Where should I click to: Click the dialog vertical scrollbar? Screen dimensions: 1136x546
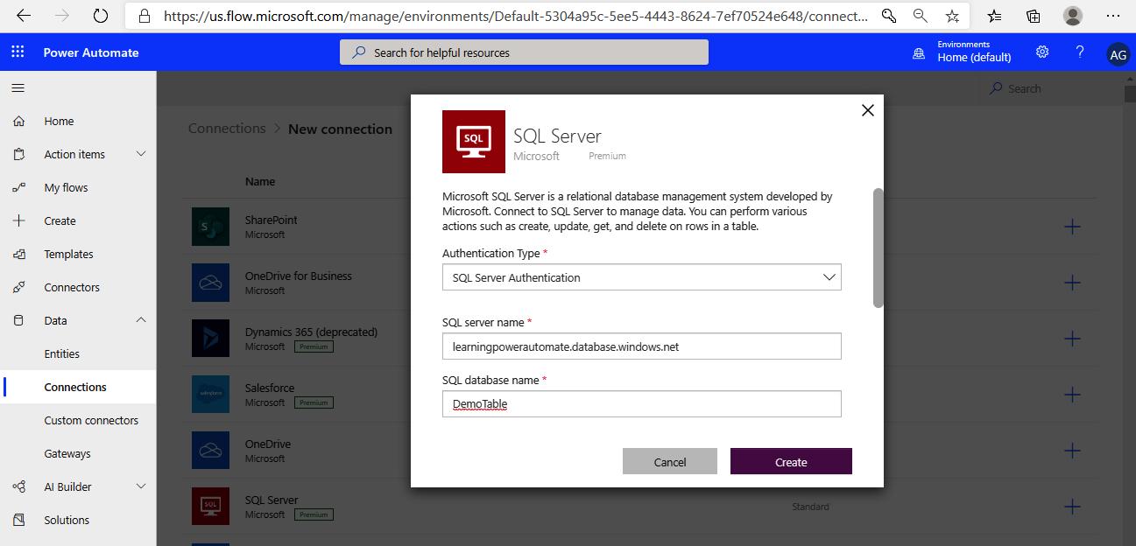pos(878,248)
